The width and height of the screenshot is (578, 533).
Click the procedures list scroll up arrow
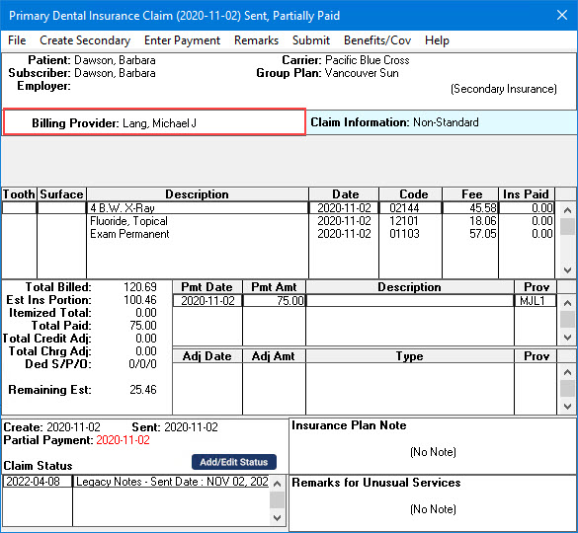[567, 210]
